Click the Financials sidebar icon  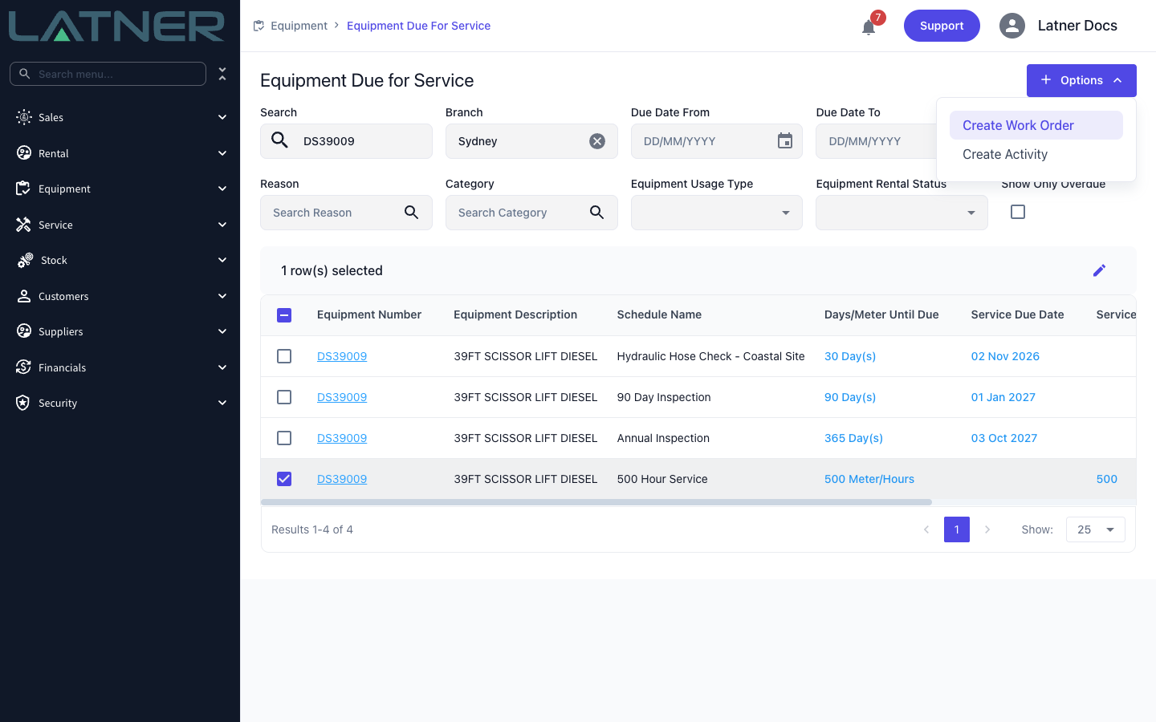pyautogui.click(x=23, y=367)
